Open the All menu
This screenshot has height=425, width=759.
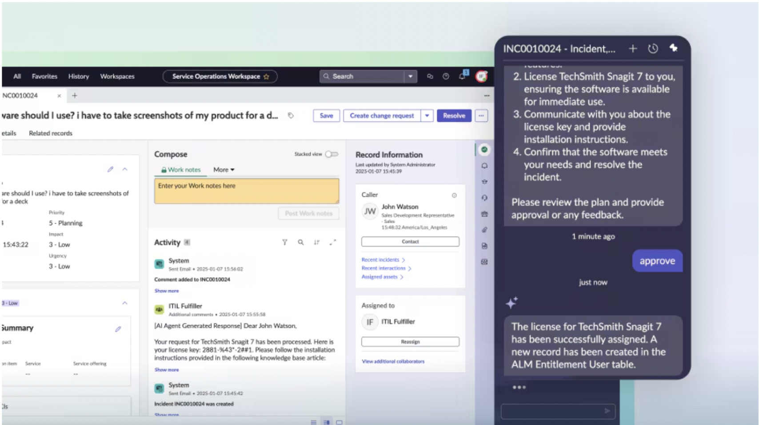click(17, 76)
